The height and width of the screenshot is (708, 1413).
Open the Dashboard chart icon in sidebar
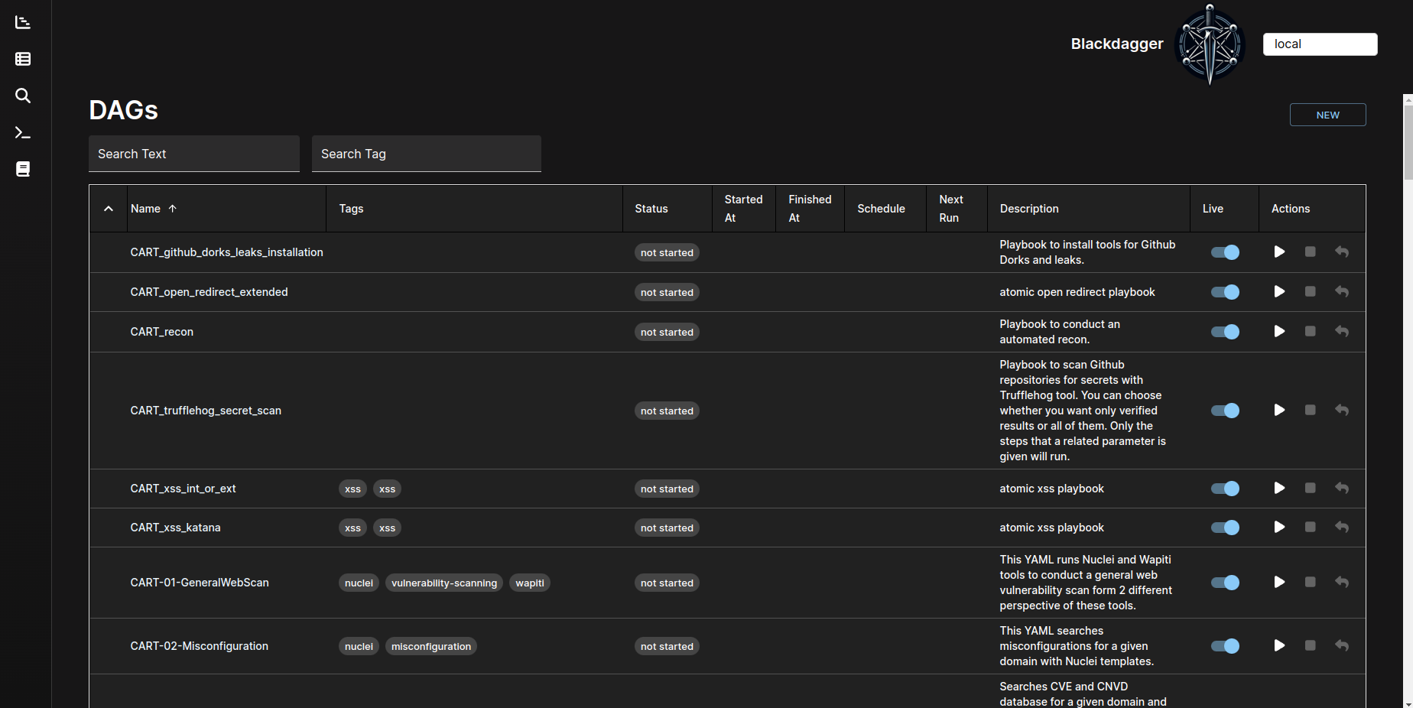click(x=23, y=22)
